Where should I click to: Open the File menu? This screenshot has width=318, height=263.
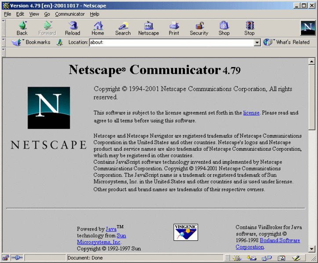pyautogui.click(x=7, y=14)
